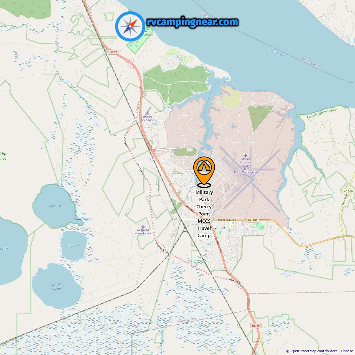Image resolution: width=355 pixels, height=355 pixels.
Task: Click the US 70 shield near top
Action: 113,52
